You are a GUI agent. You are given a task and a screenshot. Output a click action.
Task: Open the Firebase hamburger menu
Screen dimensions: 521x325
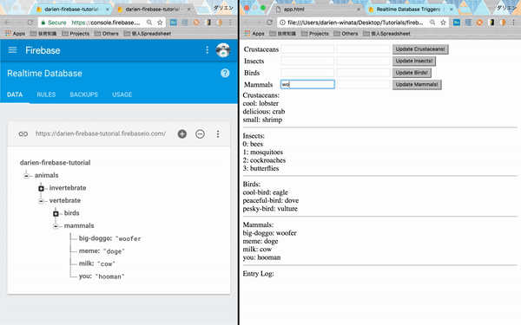tap(13, 50)
